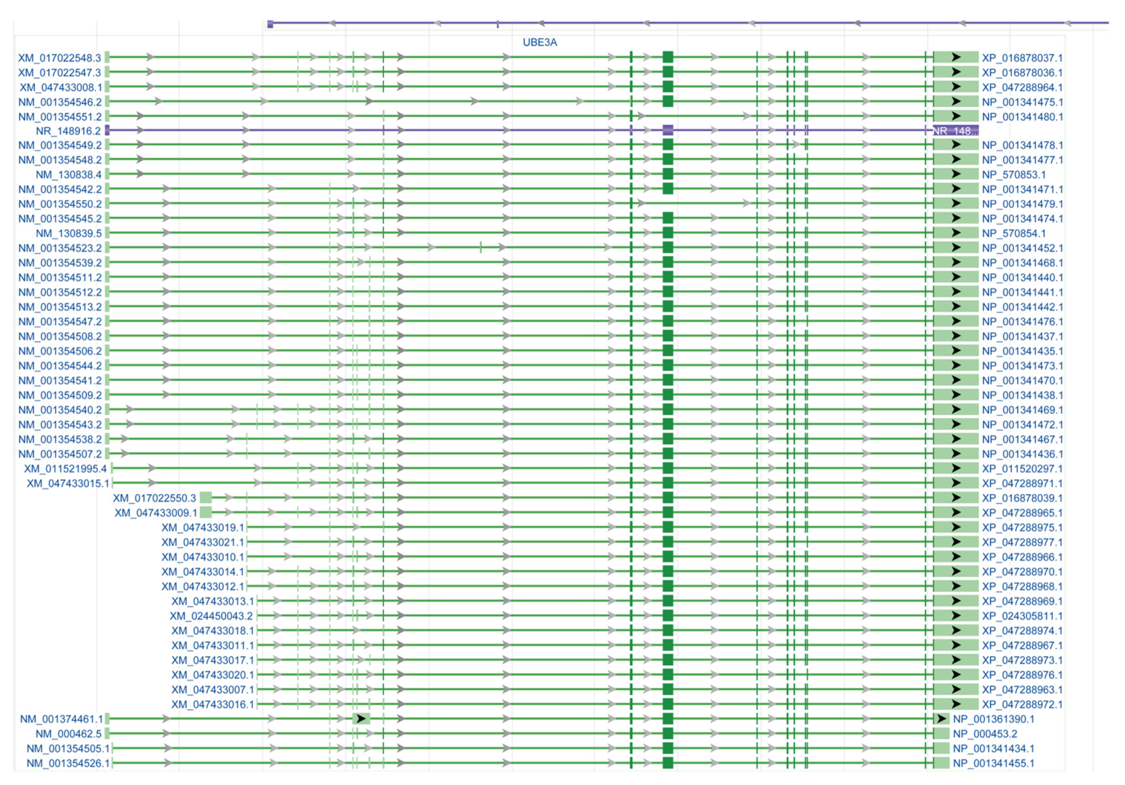This screenshot has width=1125, height=785.
Task: Click the purple exon box starting the top antisense track
Action: click(270, 24)
